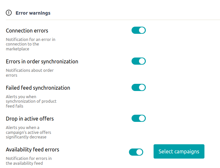The width and height of the screenshot is (220, 168).
Task: Click the Connection errors label
Action: pyautogui.click(x=27, y=31)
